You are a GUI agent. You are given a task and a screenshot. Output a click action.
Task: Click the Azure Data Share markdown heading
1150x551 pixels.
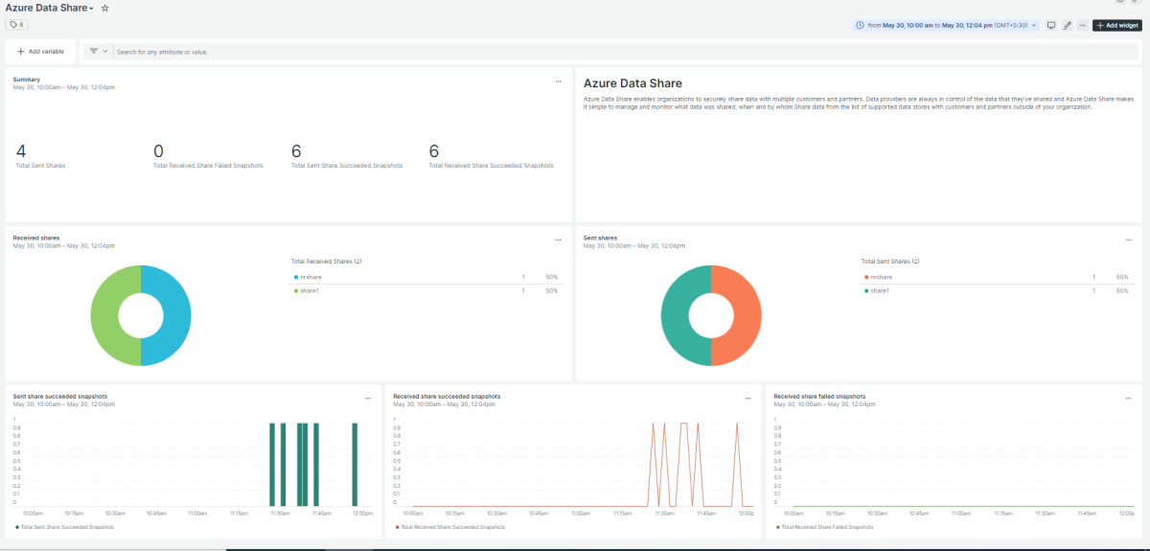tap(632, 83)
